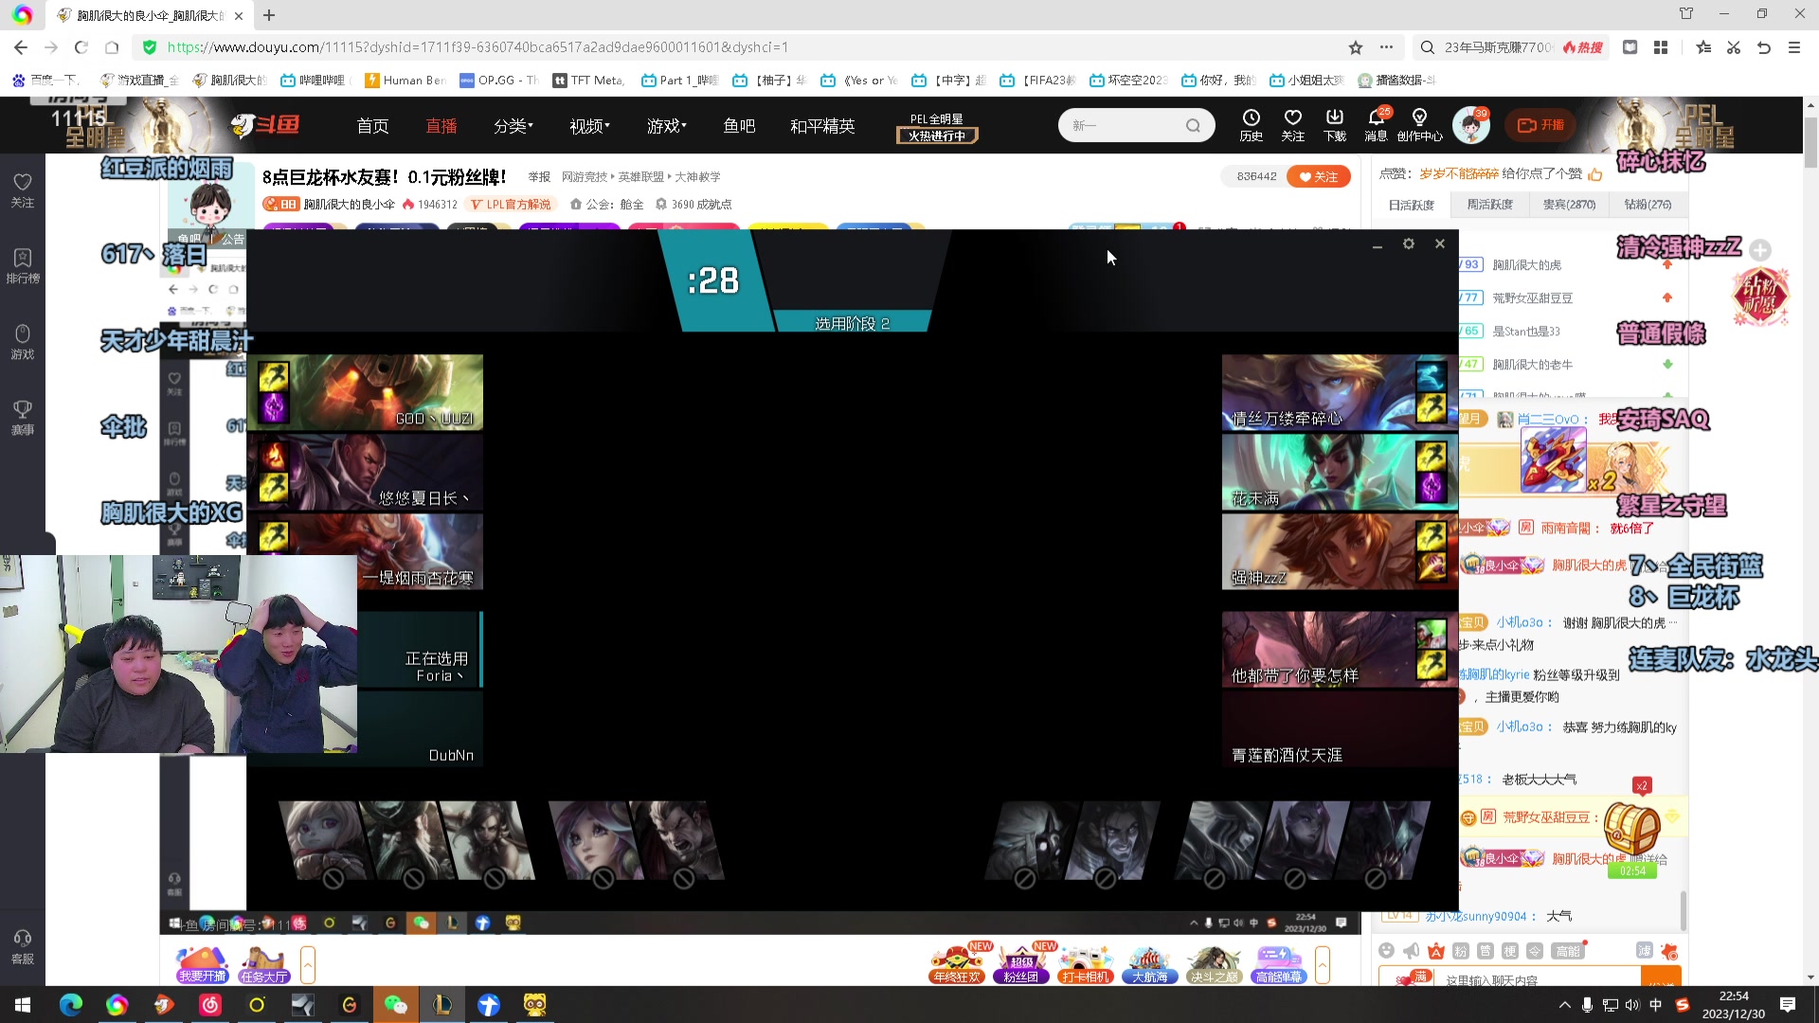This screenshot has height=1023, width=1819.
Task: Open the Windows notification center
Action: coord(1788,1005)
